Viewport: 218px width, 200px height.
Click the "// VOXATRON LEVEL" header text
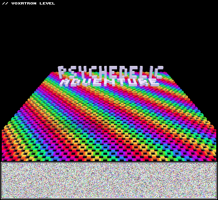pos(29,3)
